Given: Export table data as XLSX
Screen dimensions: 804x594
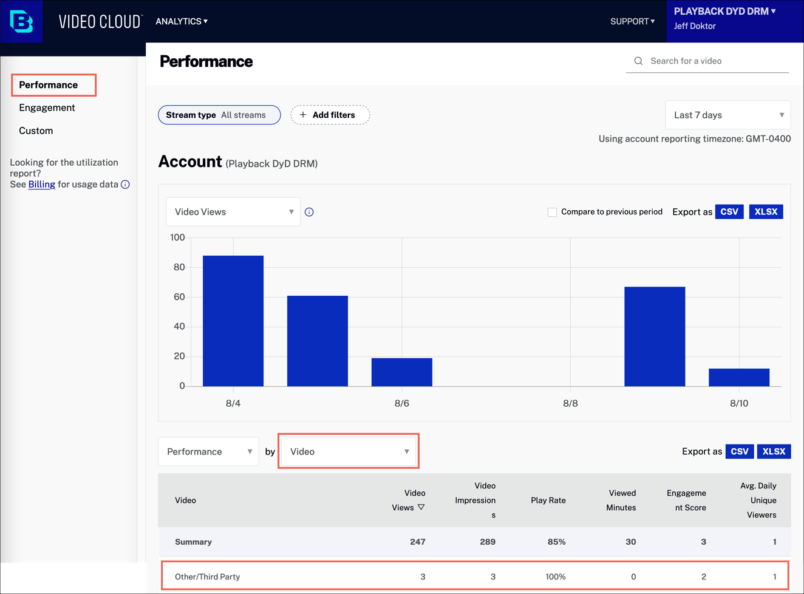Looking at the screenshot, I should click(774, 451).
